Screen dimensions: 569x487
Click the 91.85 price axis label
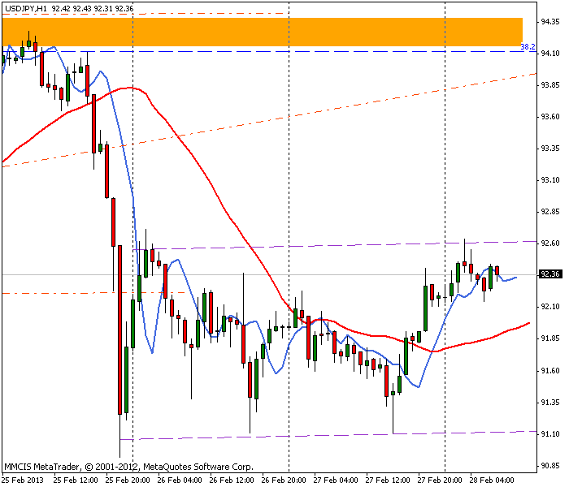[549, 338]
